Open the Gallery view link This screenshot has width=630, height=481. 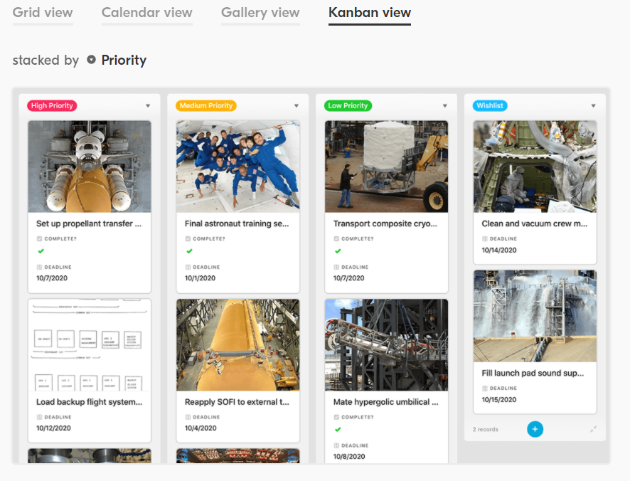pos(260,13)
